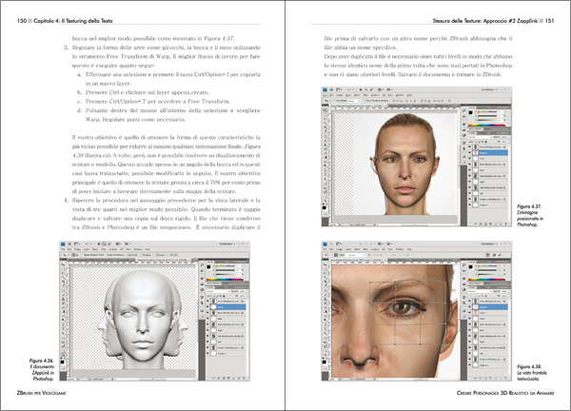Click the caption text "Figura 4.37."
This screenshot has height=411, width=571.
(x=529, y=206)
